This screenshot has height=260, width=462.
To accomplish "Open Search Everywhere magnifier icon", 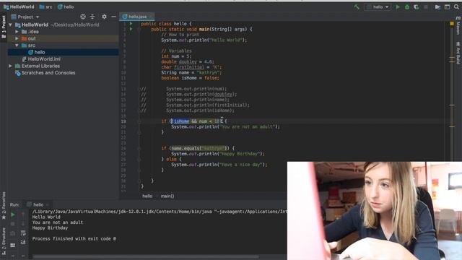I will click(x=457, y=6).
